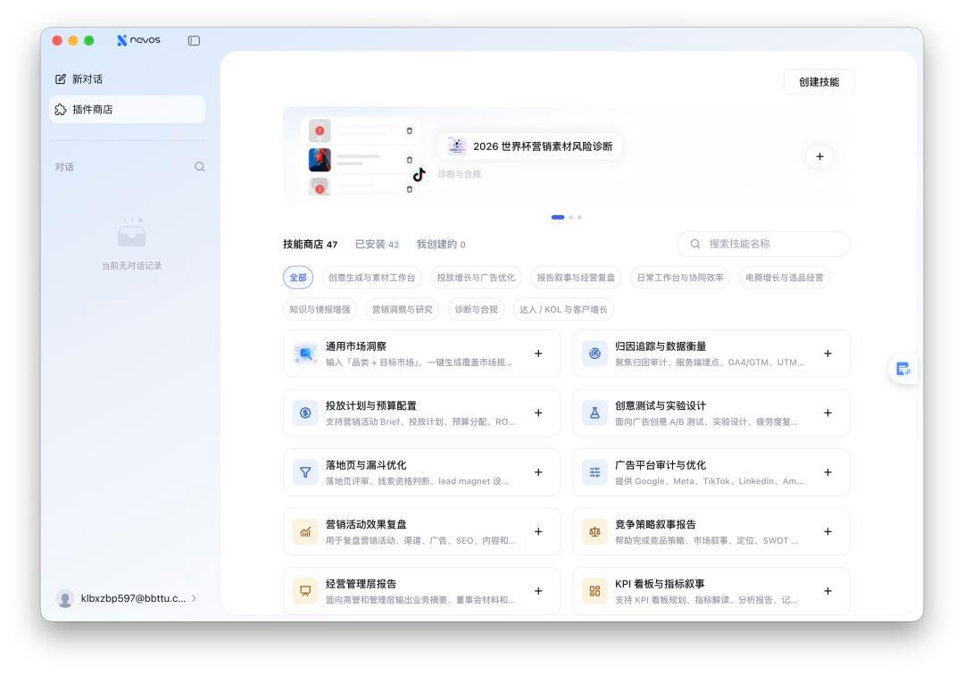
Task: Open the floating notes icon at right edge
Action: click(x=902, y=369)
